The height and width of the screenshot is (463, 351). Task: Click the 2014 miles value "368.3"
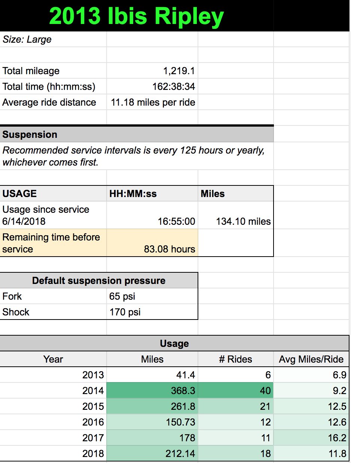click(152, 391)
